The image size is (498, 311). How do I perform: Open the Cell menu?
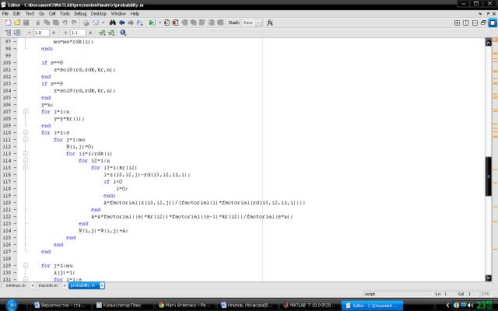[52, 13]
